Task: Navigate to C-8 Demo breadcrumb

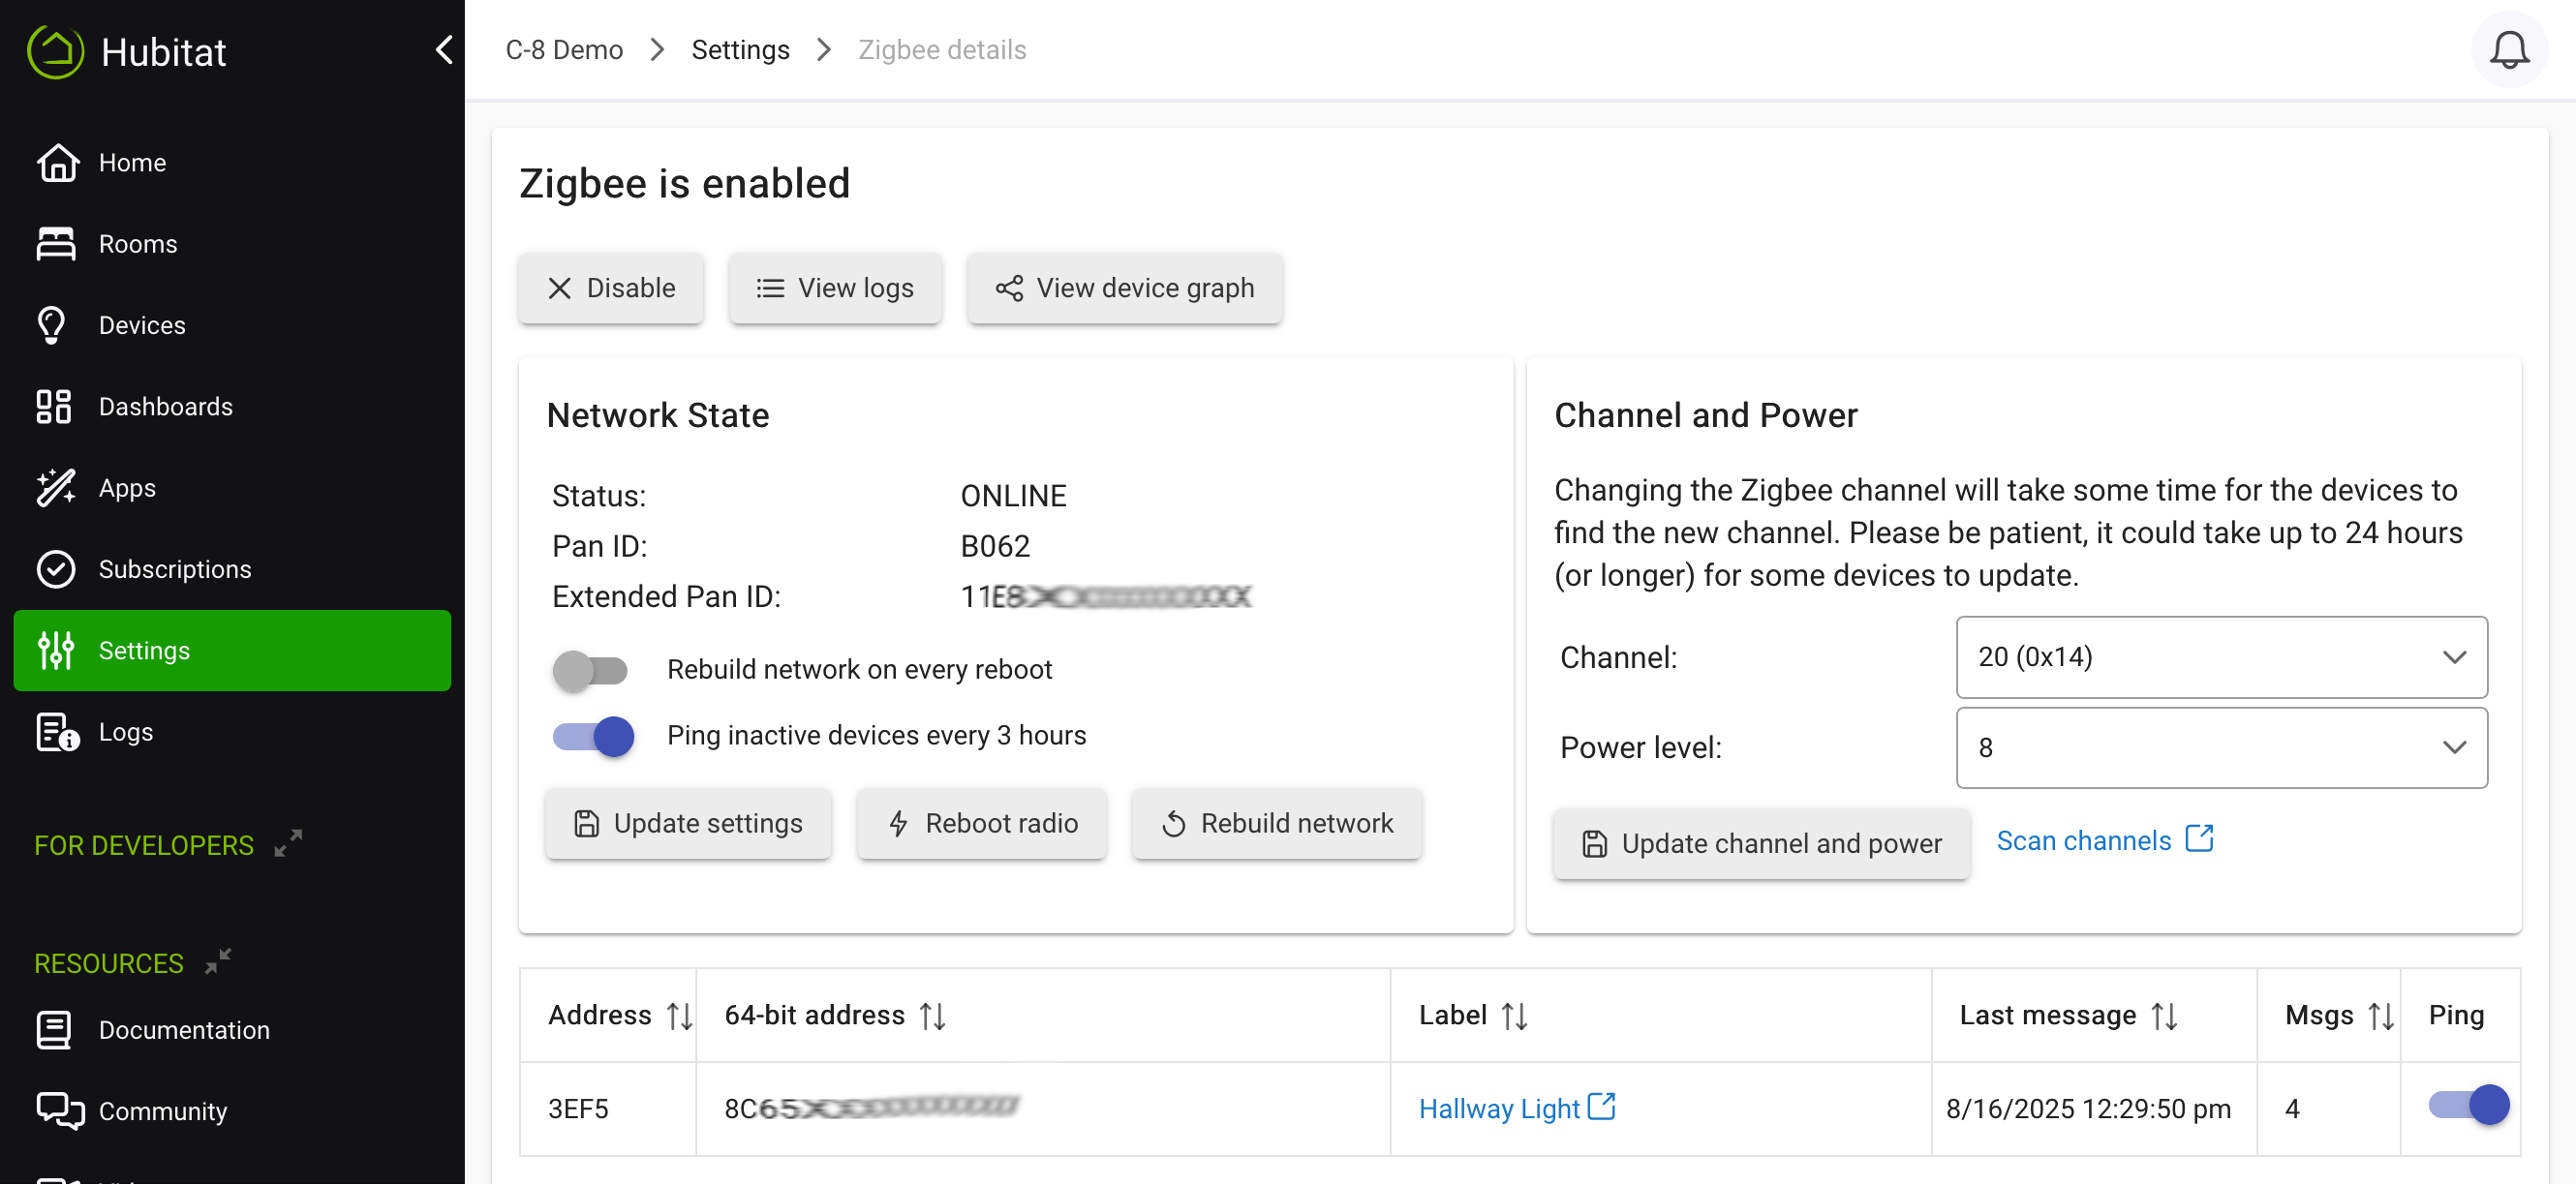Action: (564, 50)
